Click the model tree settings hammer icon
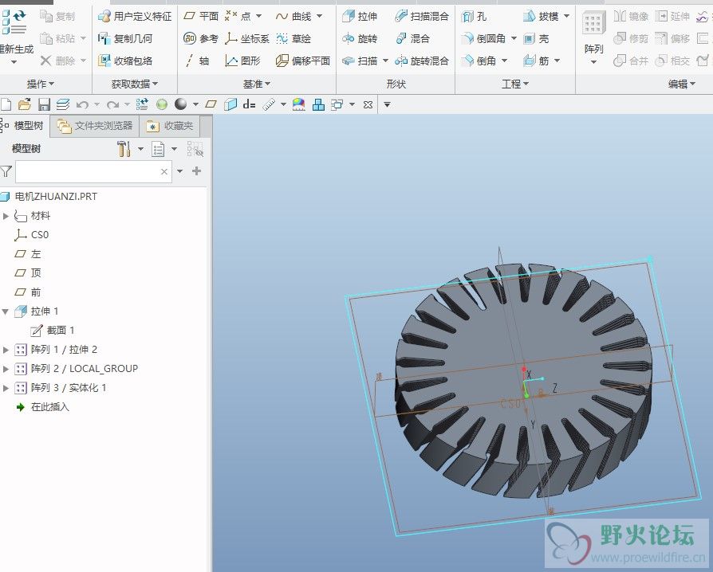The image size is (713, 572). point(124,148)
